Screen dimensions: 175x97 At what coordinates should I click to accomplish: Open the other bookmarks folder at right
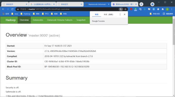click(155, 14)
